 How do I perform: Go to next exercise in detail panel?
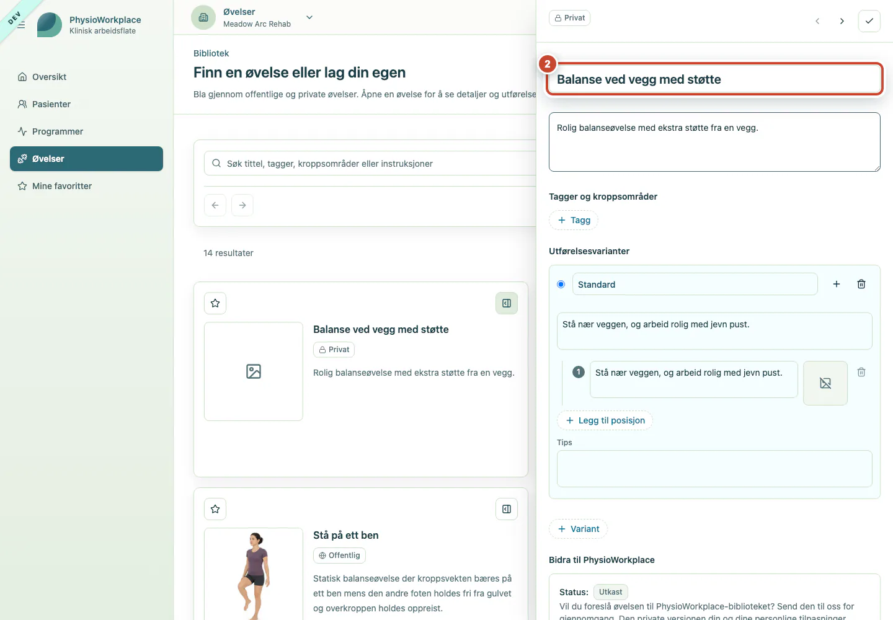click(x=842, y=21)
